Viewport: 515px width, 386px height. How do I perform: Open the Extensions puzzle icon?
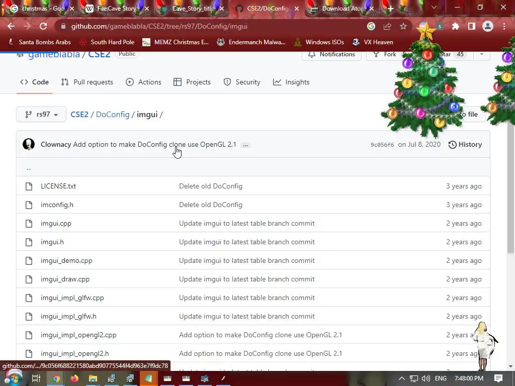[456, 26]
